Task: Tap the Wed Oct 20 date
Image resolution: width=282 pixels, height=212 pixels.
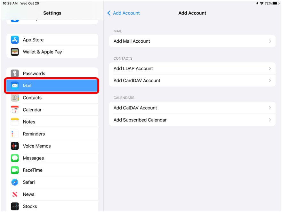Action: tap(30, 4)
